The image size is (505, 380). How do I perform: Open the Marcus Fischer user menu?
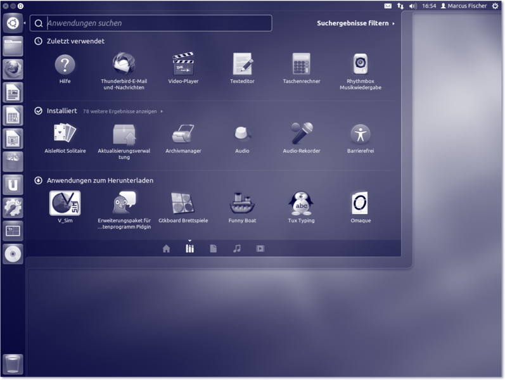tap(463, 6)
